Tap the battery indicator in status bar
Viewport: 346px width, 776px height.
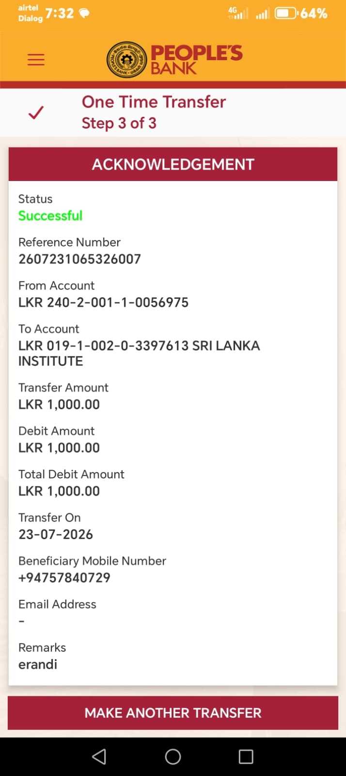(x=286, y=13)
